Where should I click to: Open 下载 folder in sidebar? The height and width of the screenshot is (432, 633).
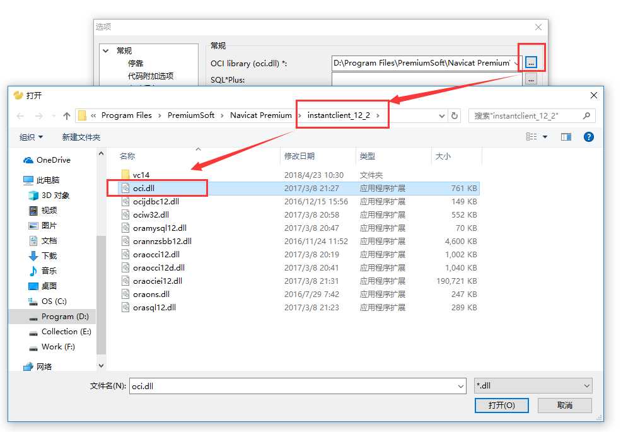pos(43,256)
